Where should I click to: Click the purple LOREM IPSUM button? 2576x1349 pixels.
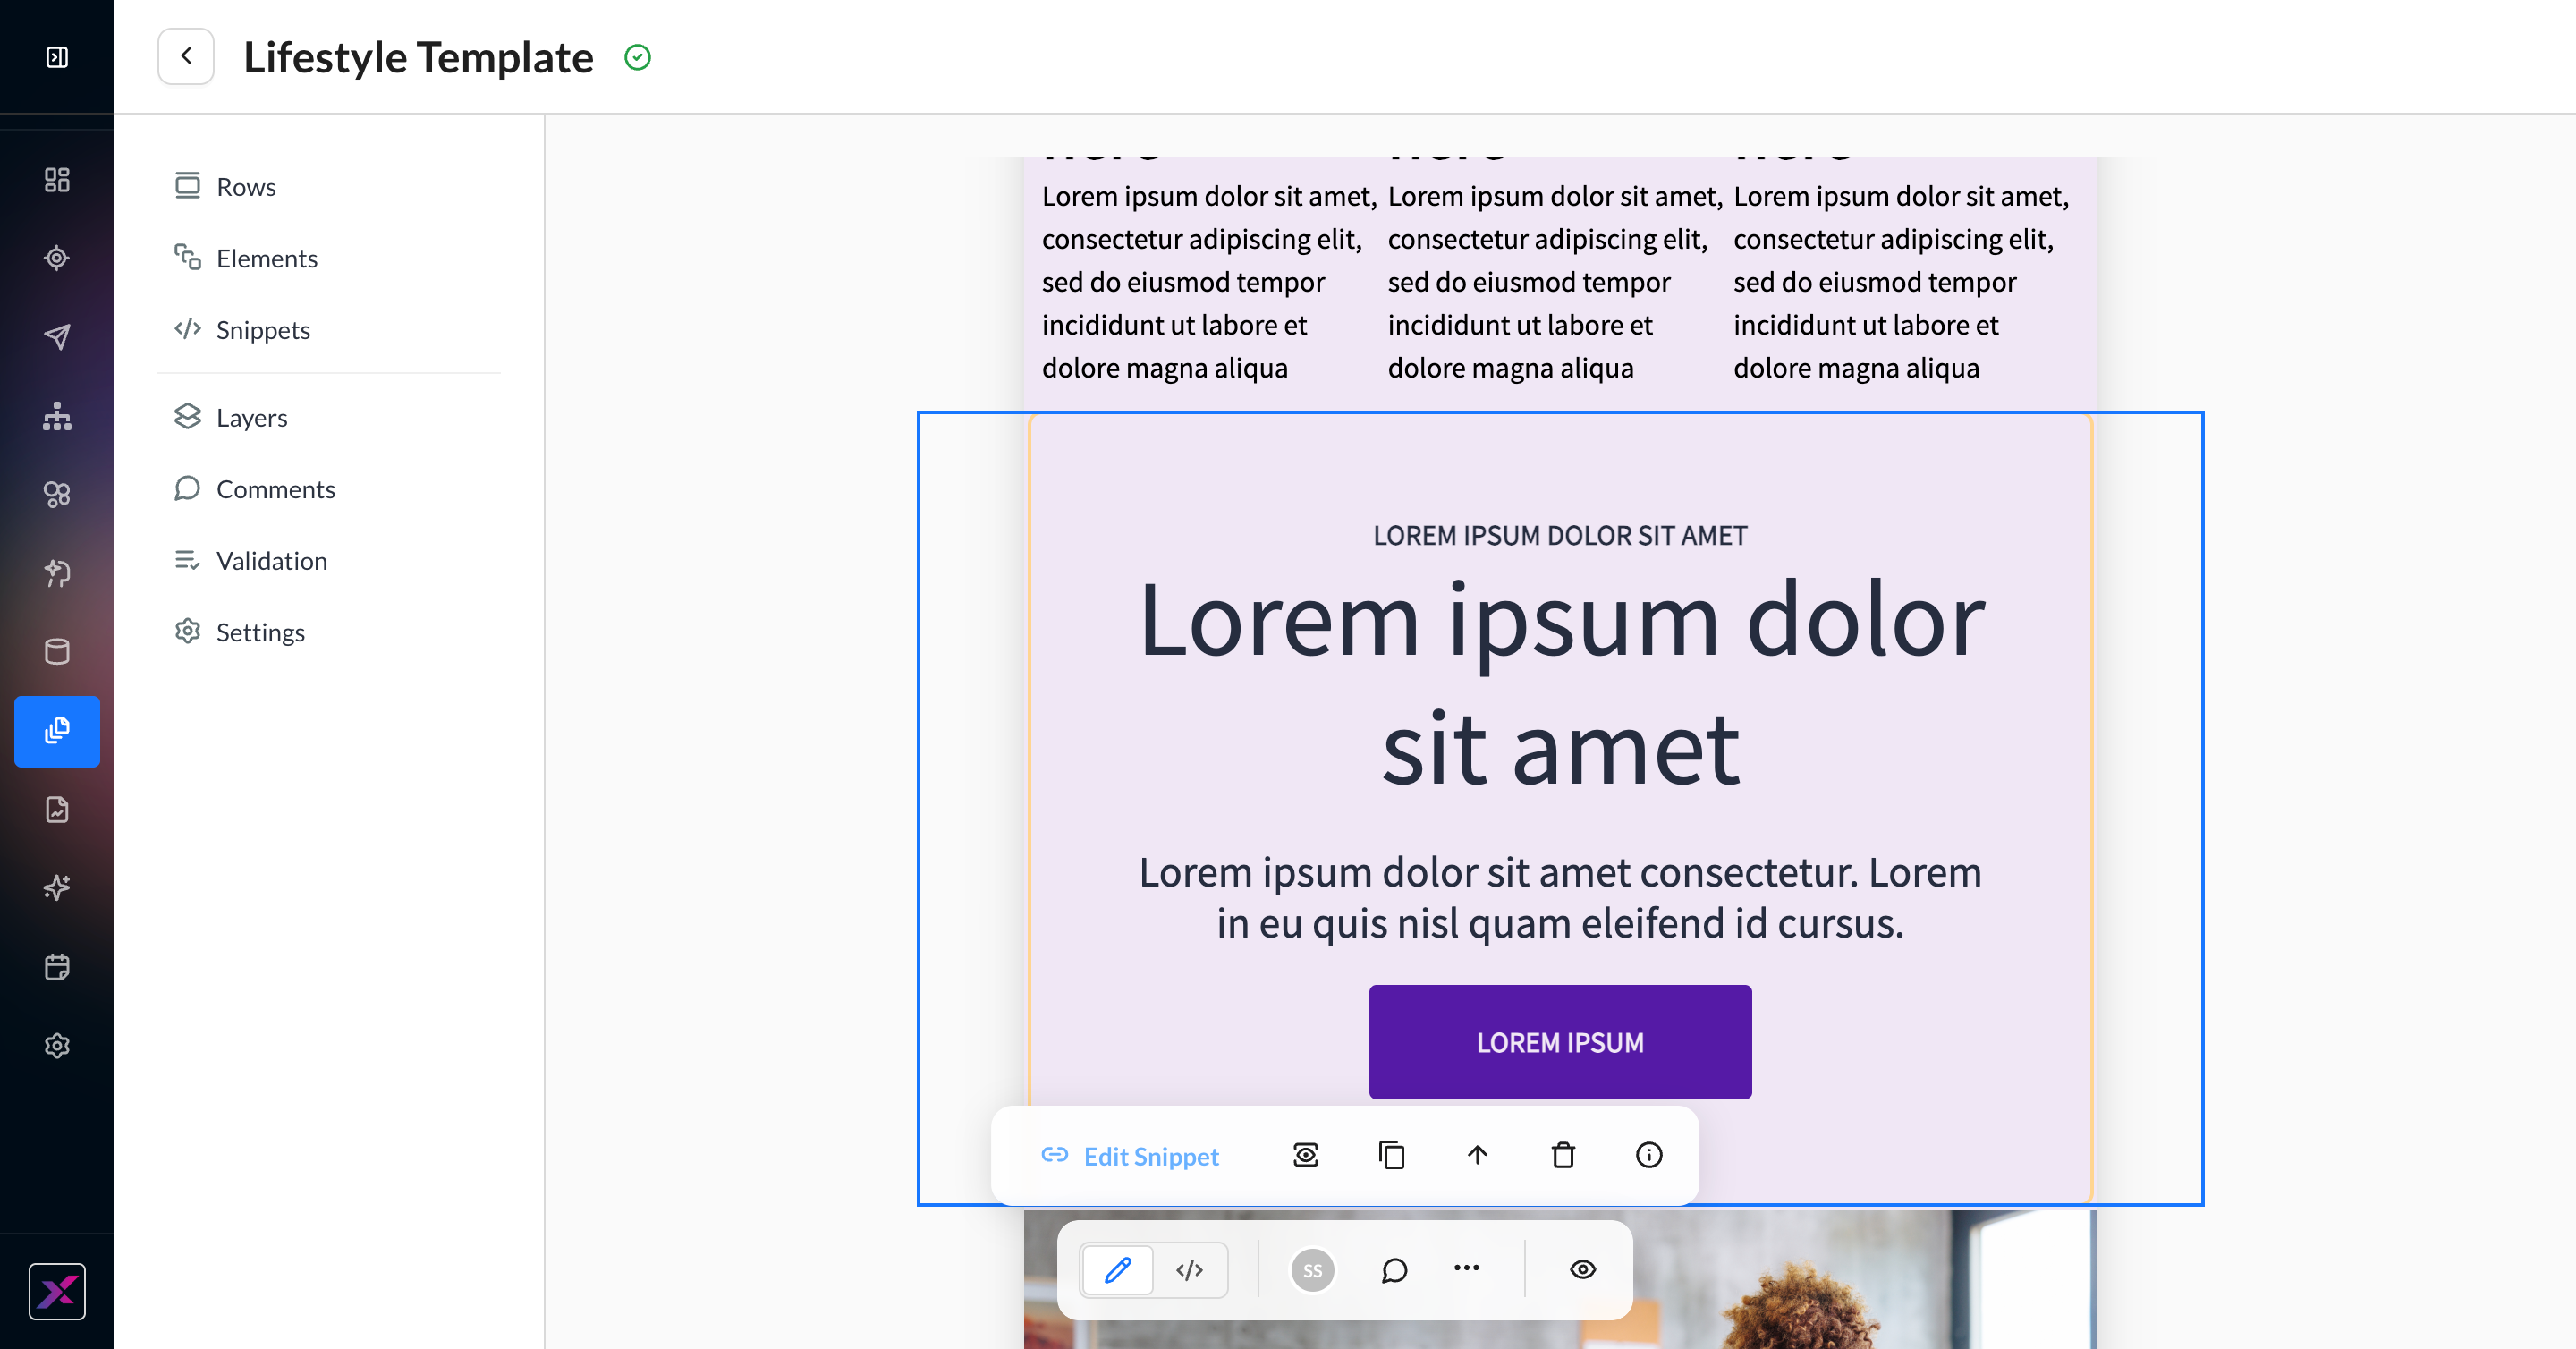pos(1560,1042)
